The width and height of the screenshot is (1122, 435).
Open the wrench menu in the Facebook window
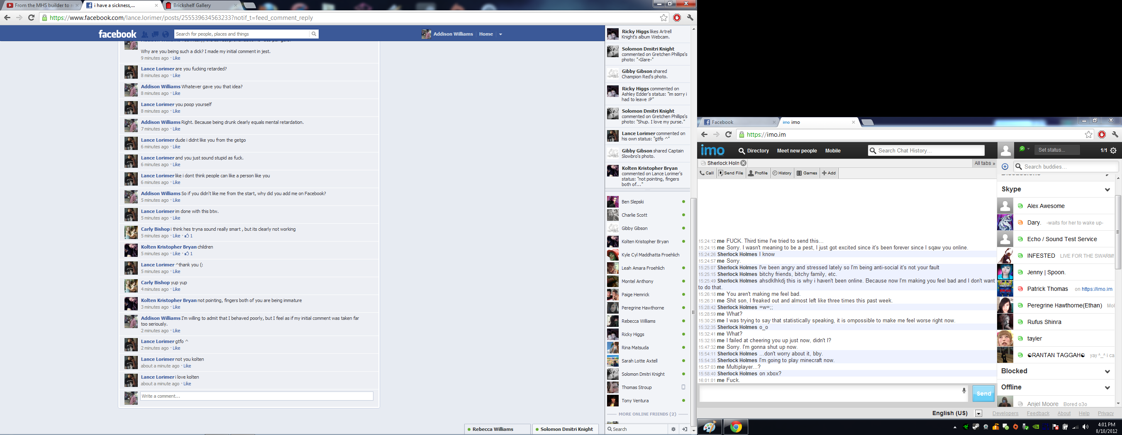tap(690, 18)
